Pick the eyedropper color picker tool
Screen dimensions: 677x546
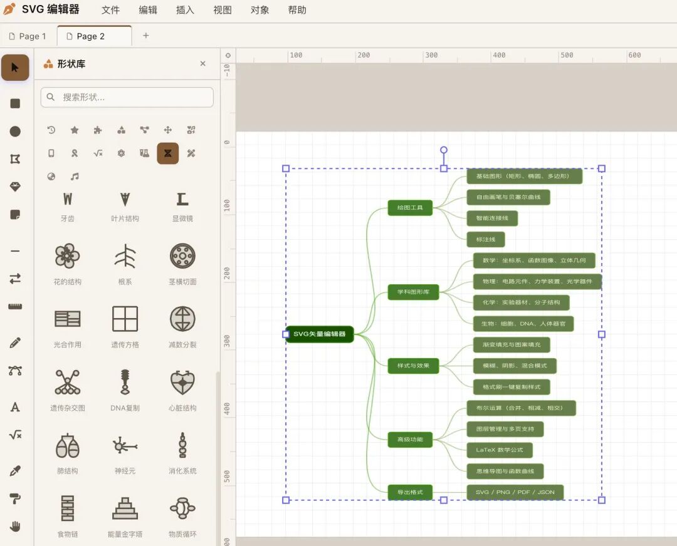(x=15, y=471)
